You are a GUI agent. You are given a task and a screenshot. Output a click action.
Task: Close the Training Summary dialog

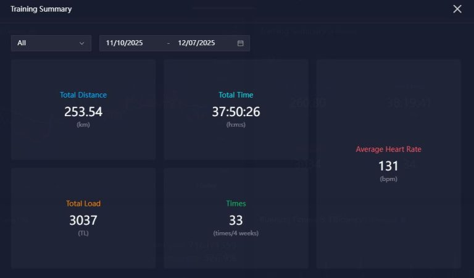coord(457,9)
